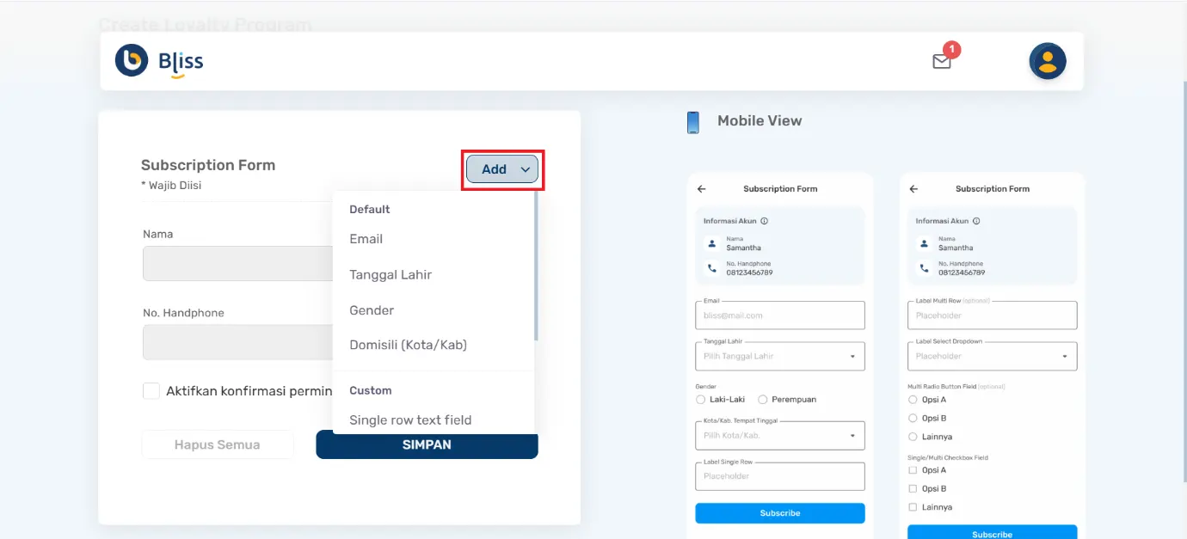
Task: Click the back arrow on the first preview
Action: tap(702, 188)
